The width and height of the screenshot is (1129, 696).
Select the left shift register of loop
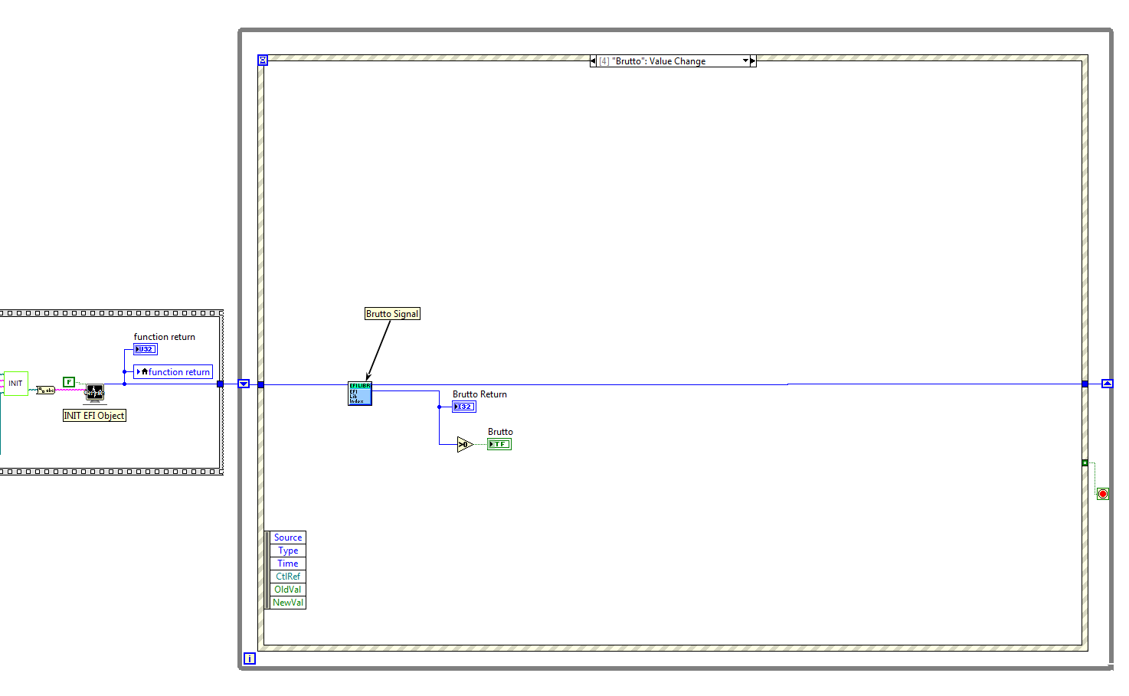pos(244,384)
